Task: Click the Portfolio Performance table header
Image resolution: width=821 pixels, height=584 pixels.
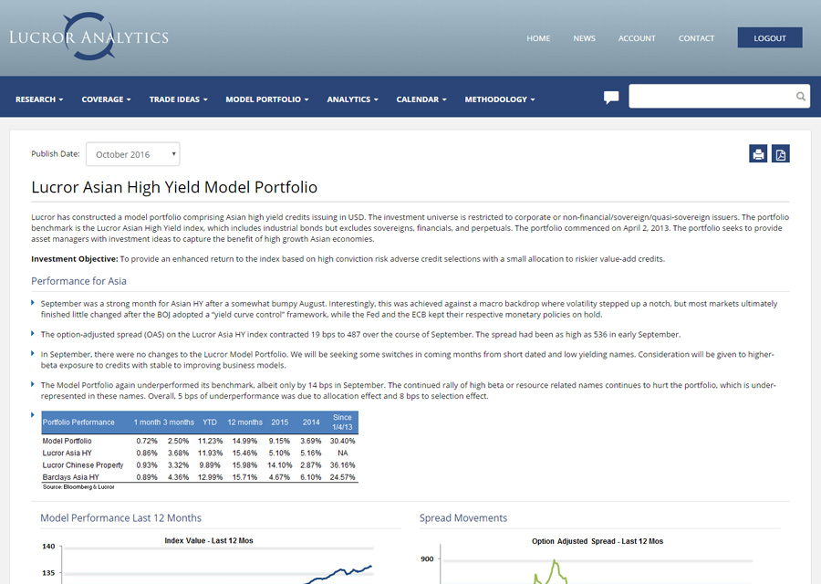Action: point(78,422)
